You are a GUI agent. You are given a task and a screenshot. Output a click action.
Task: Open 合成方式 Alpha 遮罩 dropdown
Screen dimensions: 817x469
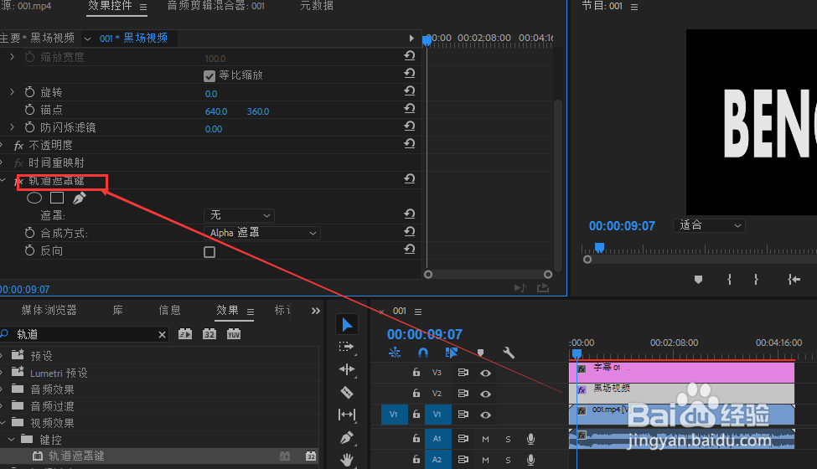[262, 233]
